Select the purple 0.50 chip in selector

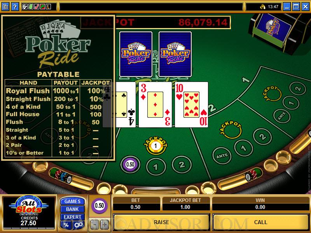100,205
